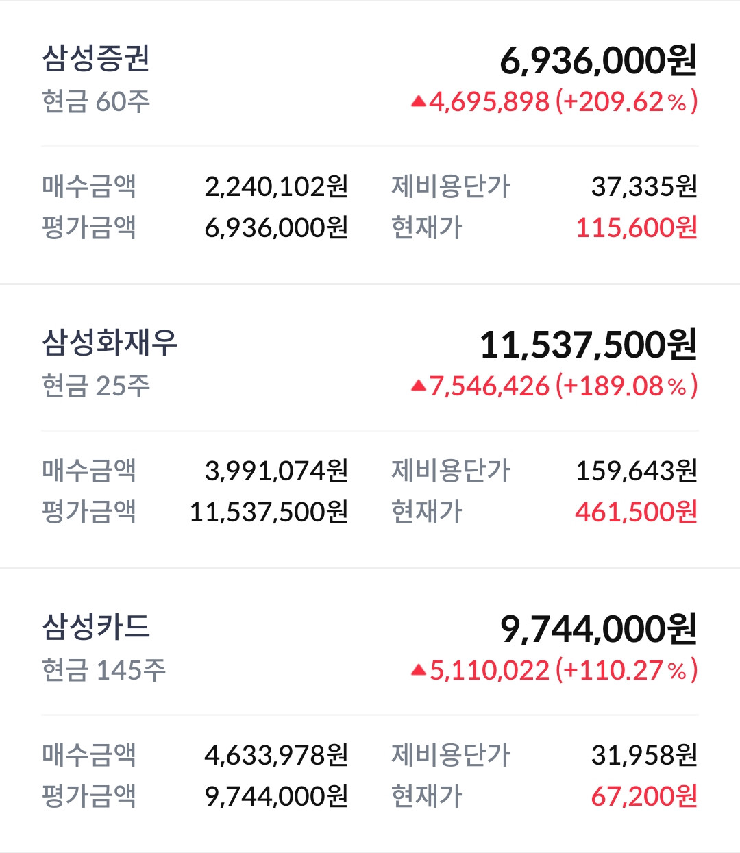Image resolution: width=740 pixels, height=853 pixels.
Task: Tap the bold 11,537,500원 headline total
Action: [x=588, y=345]
